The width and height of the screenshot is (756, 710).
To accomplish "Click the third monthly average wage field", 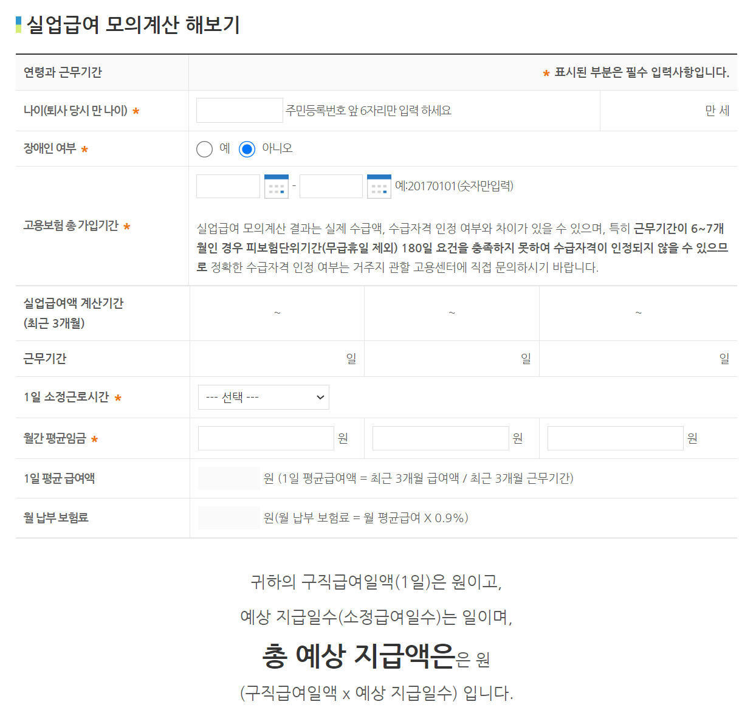I will click(615, 438).
